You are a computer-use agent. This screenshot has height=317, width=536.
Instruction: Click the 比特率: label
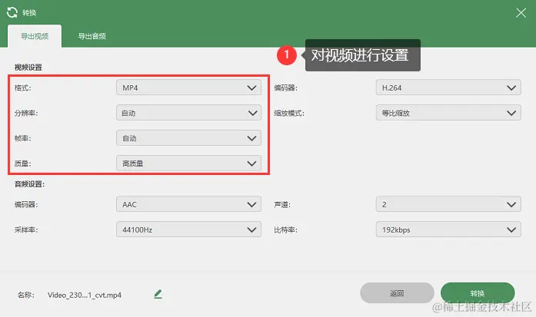(285, 229)
